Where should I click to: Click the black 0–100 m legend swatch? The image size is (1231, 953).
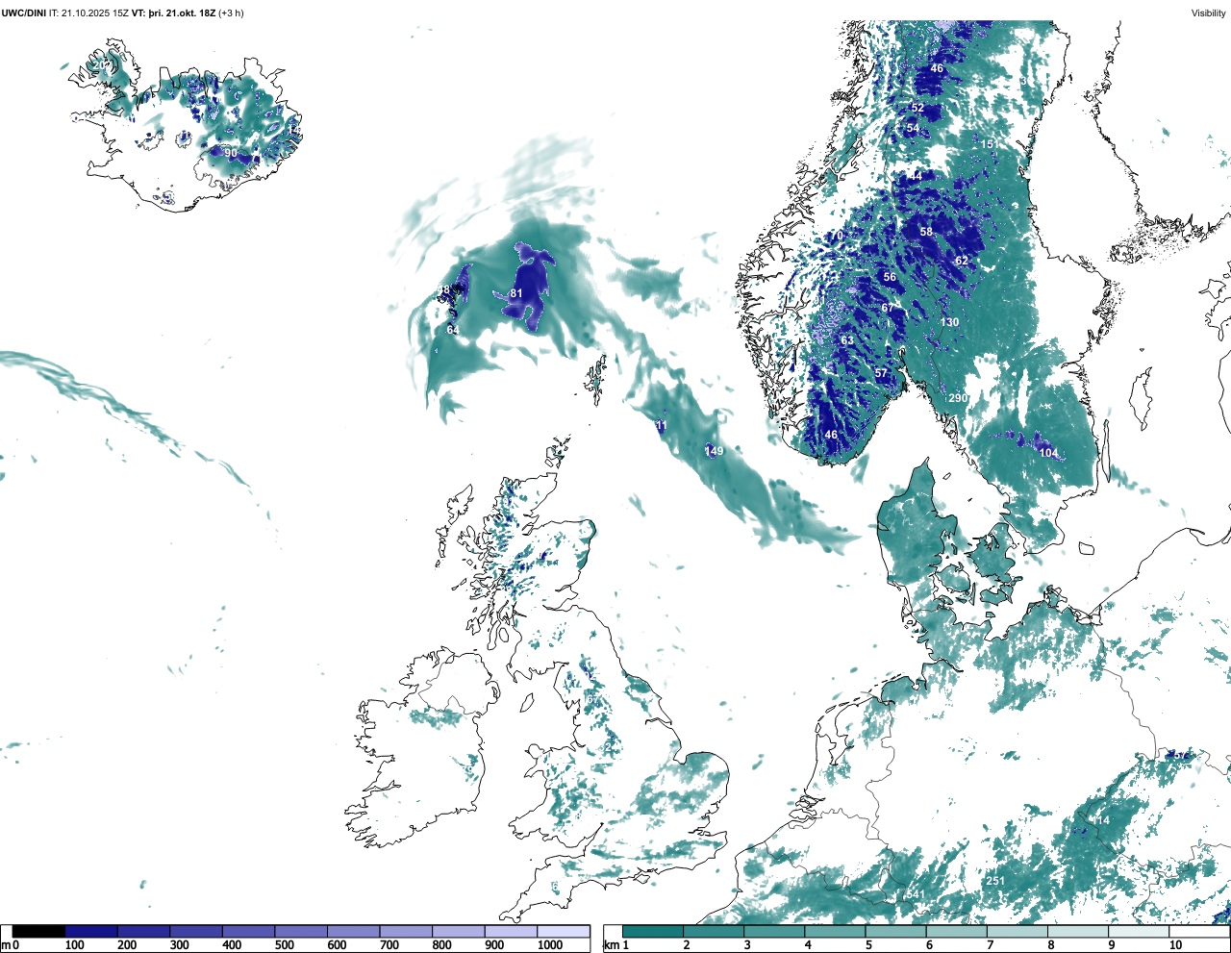click(39, 931)
